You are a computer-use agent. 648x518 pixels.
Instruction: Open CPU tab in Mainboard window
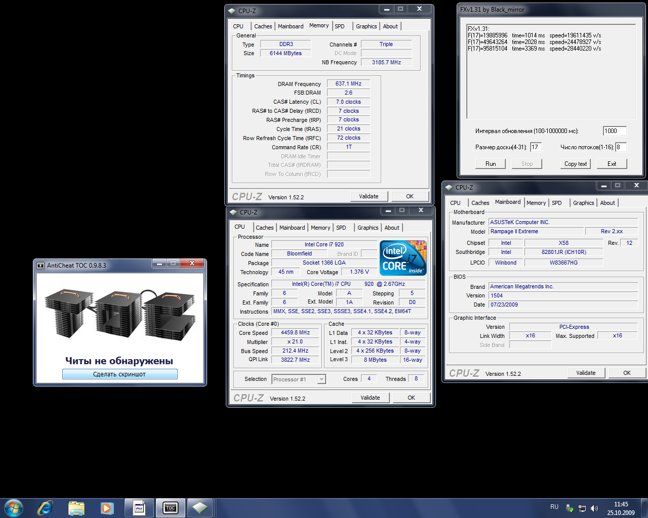pyautogui.click(x=456, y=203)
